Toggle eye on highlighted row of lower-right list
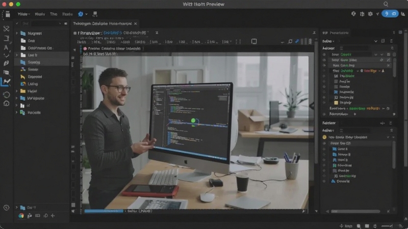This screenshot has height=229, width=408. [x=324, y=144]
